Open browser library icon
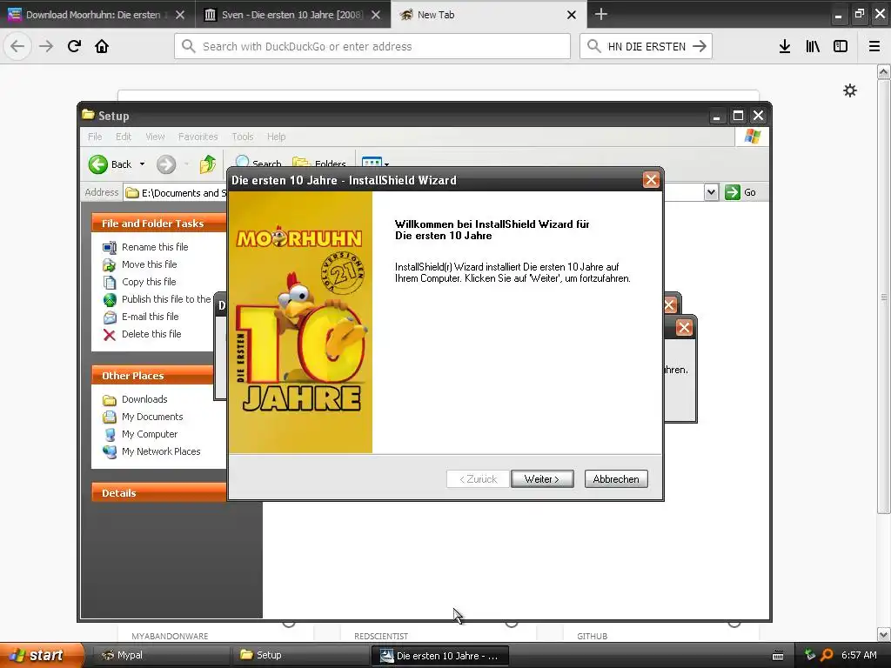The image size is (891, 668). [x=813, y=46]
